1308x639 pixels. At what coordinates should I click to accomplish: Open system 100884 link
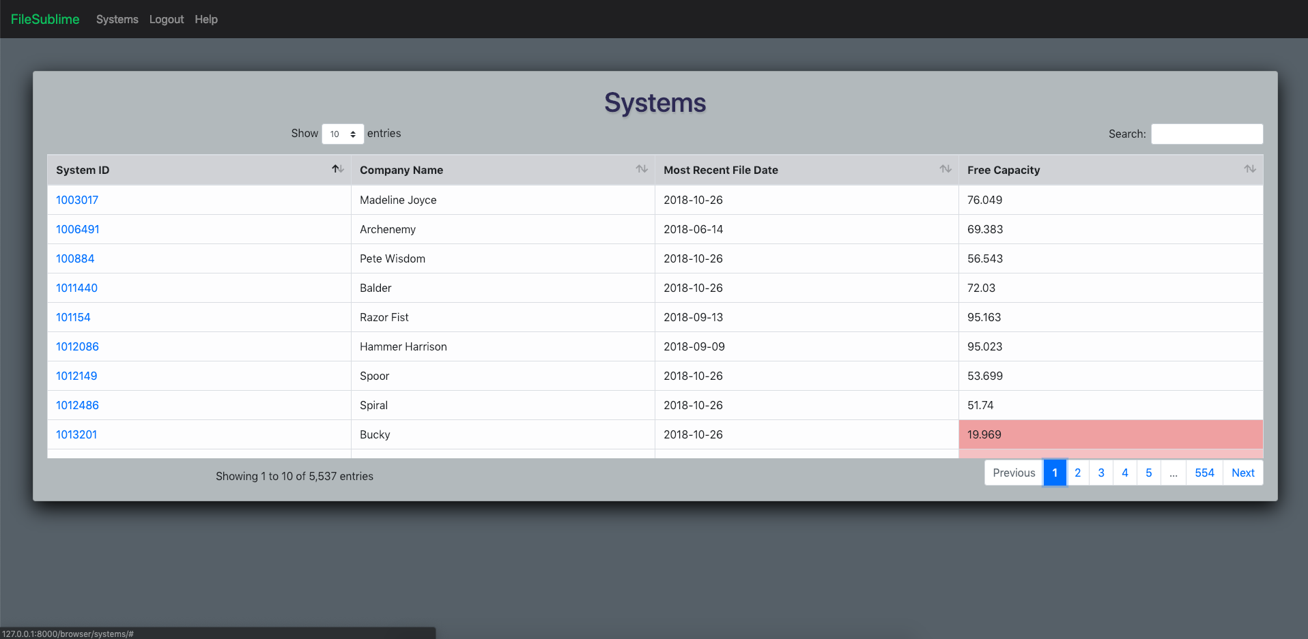click(75, 258)
